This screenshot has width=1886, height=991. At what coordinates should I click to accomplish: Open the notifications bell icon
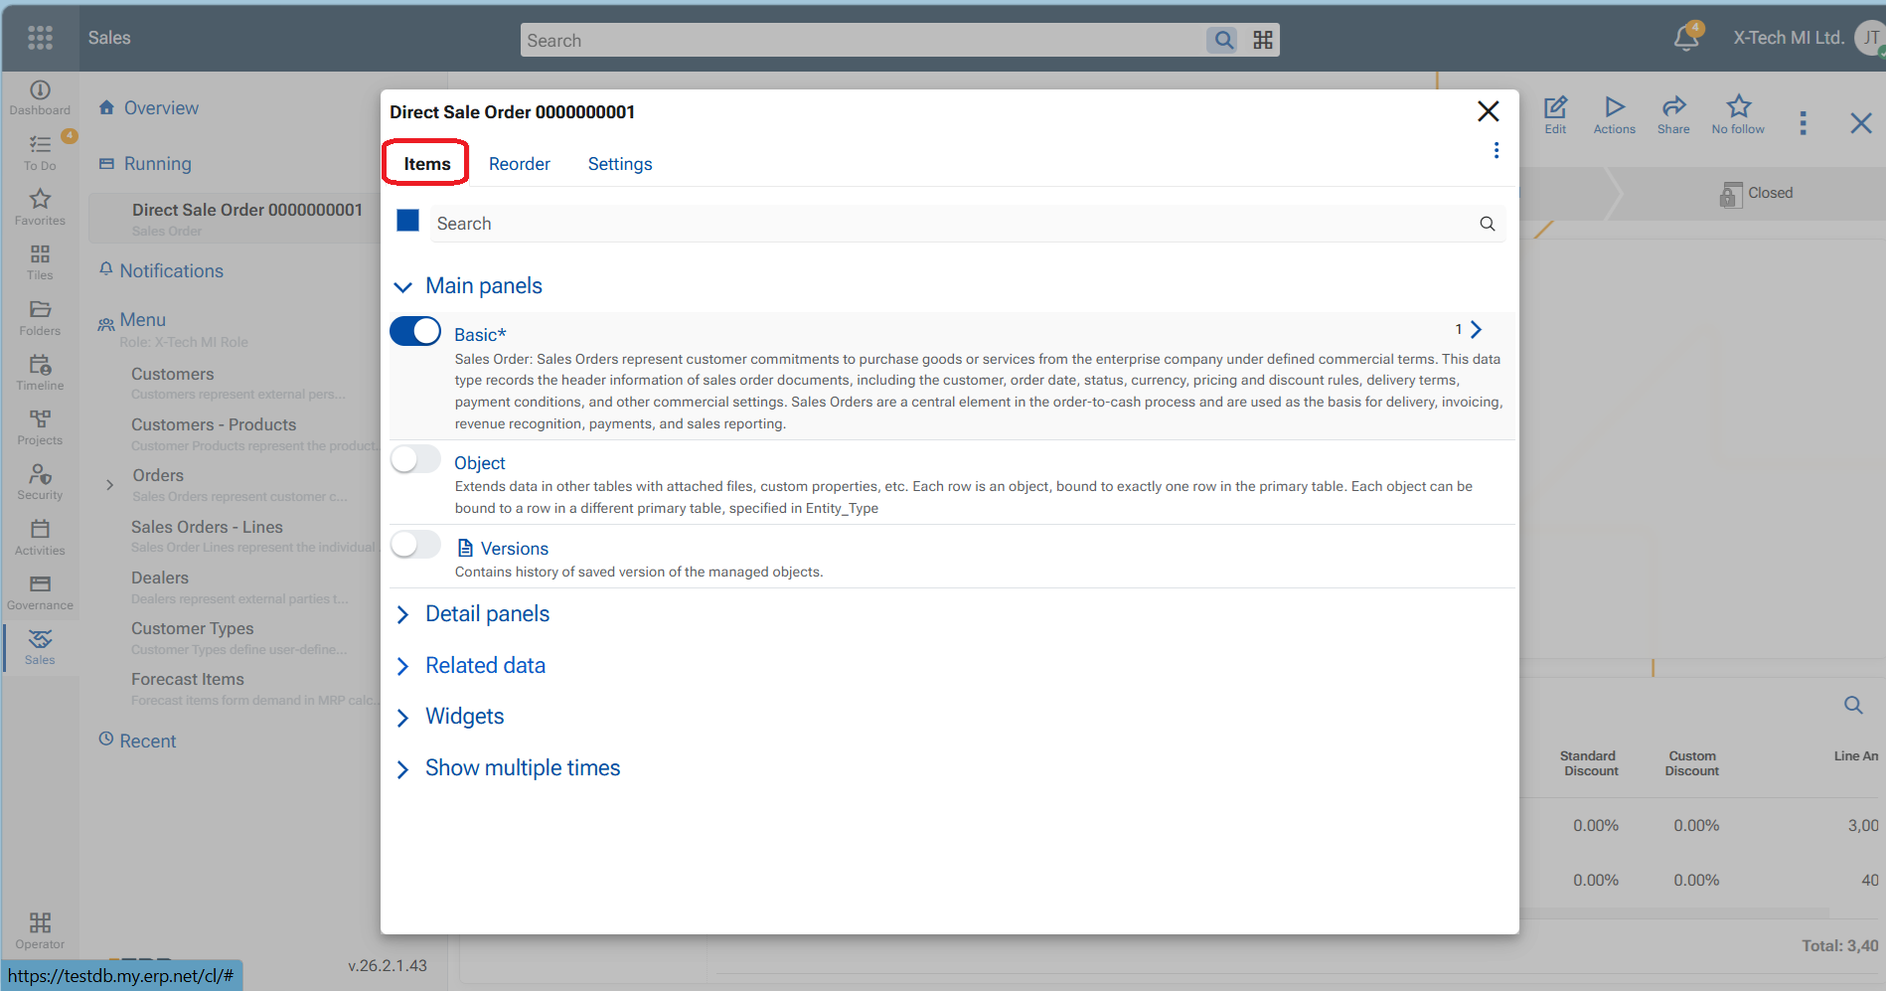pos(1685,39)
